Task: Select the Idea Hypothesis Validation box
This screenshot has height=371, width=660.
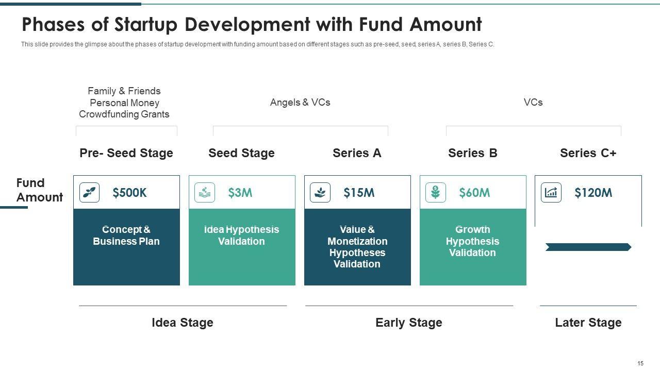Action: 242,247
